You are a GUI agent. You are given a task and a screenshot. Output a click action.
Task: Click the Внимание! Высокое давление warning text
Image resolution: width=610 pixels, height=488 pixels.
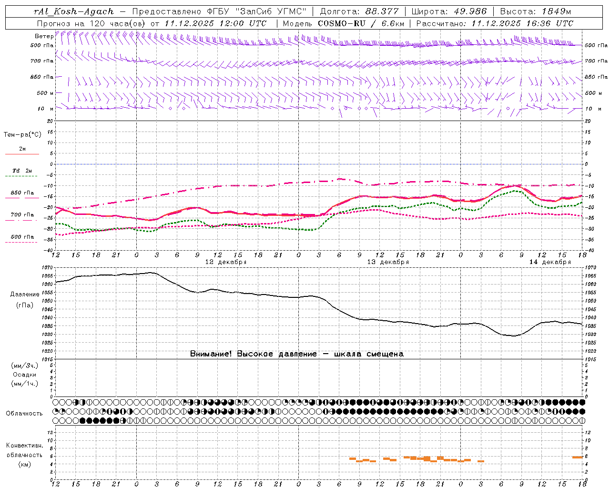pyautogui.click(x=296, y=354)
